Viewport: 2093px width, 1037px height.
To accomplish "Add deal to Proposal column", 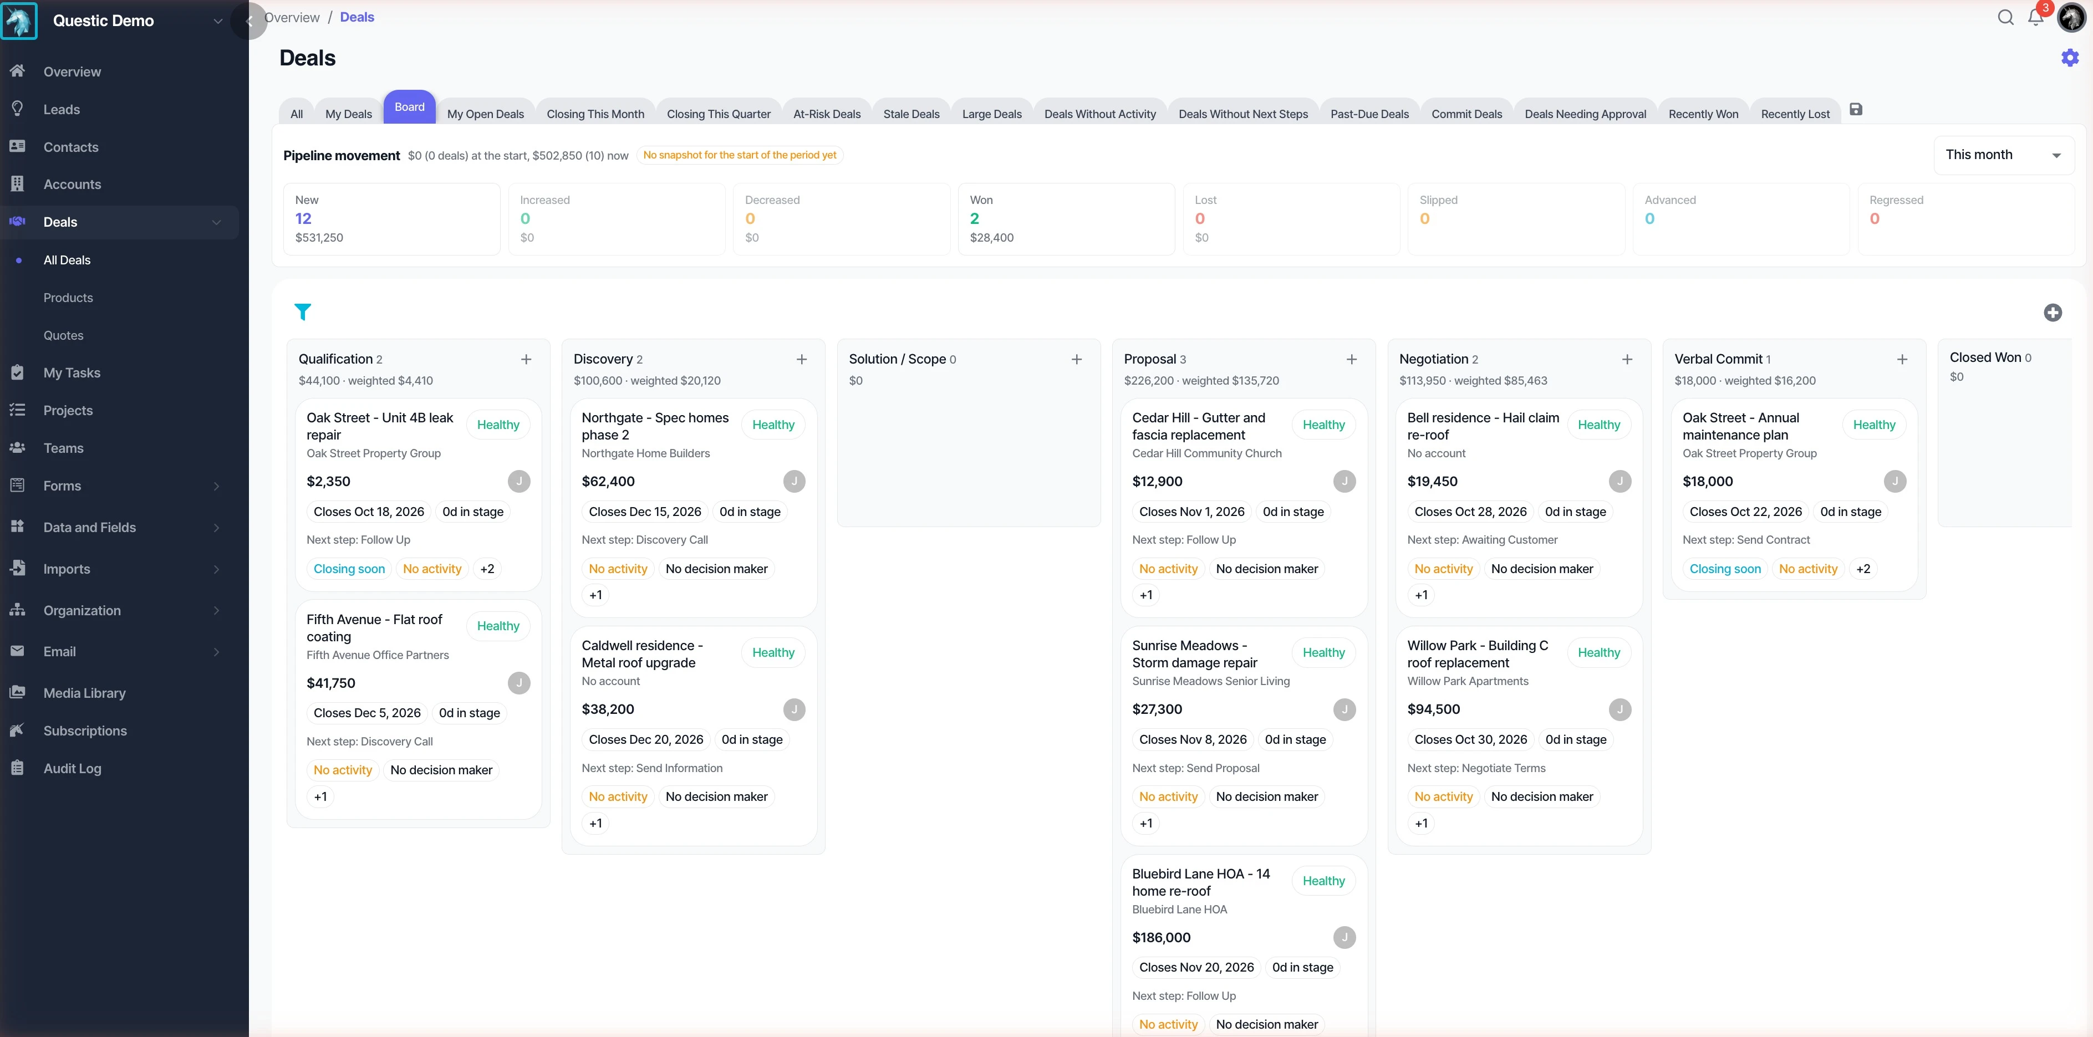I will (x=1352, y=359).
